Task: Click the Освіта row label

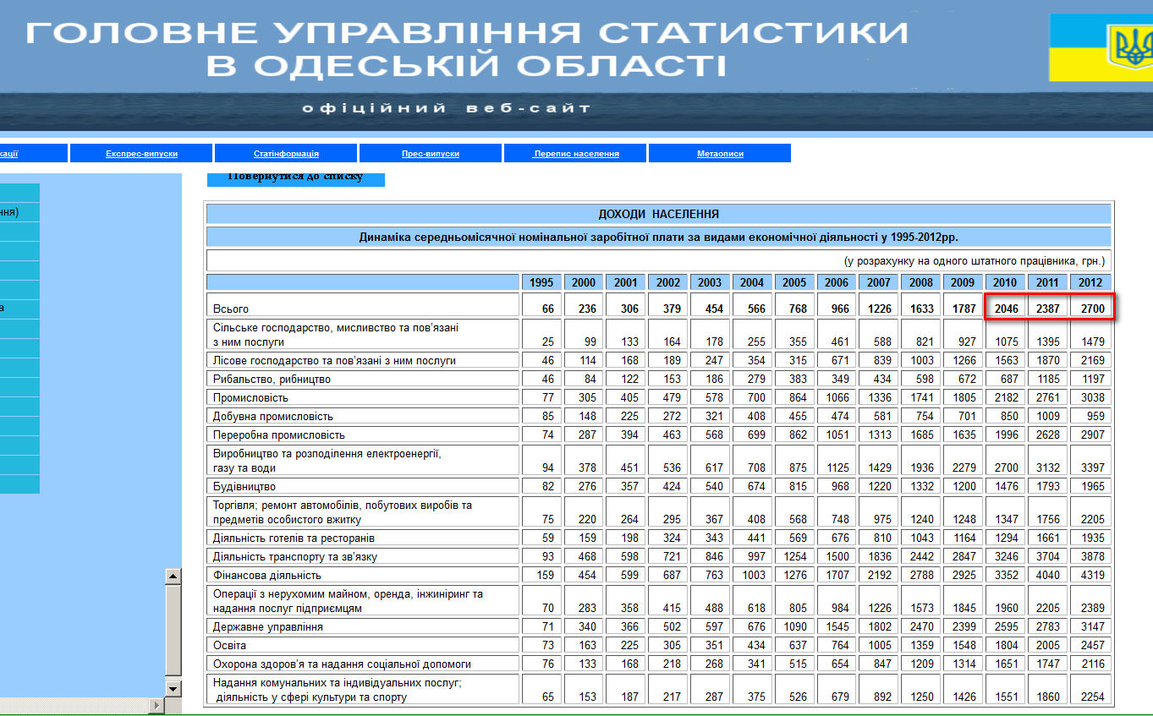Action: pos(230,645)
